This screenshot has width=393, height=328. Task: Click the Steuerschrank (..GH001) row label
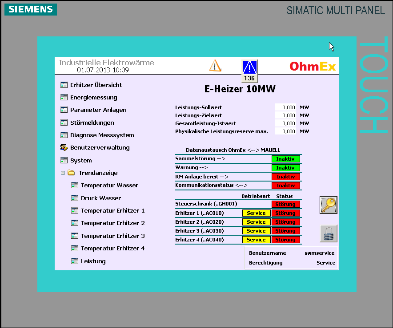tap(206, 204)
